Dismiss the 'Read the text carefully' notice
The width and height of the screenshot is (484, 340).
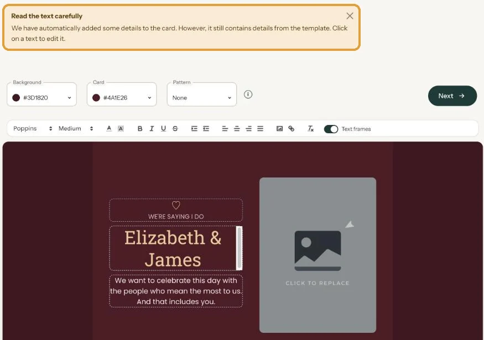pyautogui.click(x=350, y=16)
